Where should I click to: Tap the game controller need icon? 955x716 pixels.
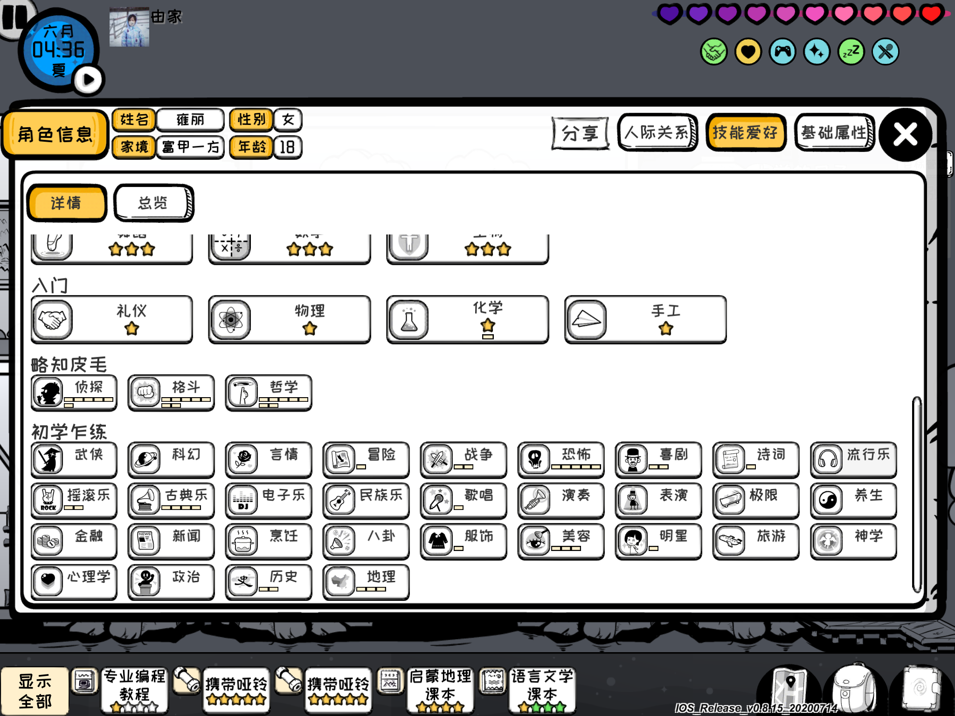point(782,52)
